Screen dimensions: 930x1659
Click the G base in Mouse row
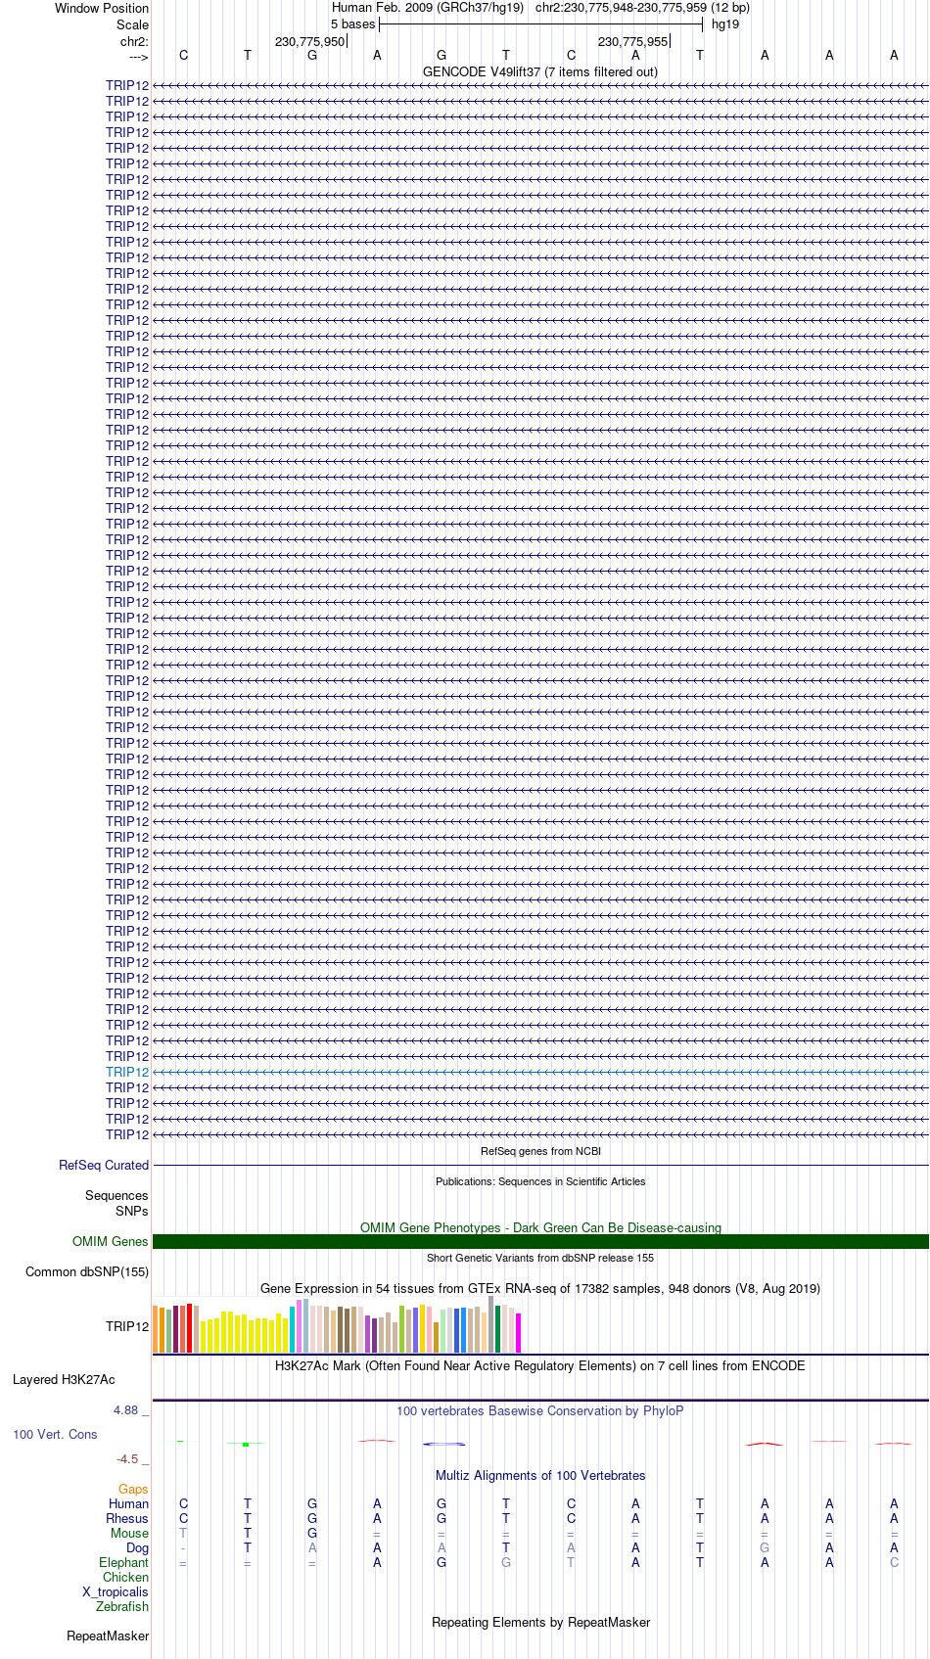[x=312, y=1533]
